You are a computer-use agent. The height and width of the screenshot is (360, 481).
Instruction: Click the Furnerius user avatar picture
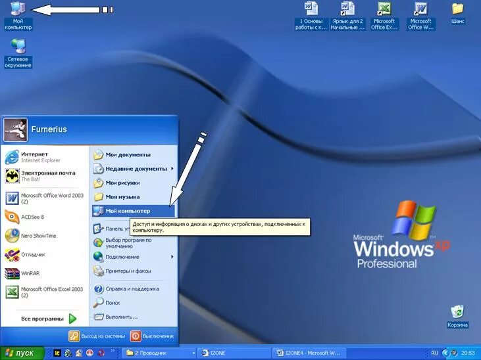click(x=15, y=129)
